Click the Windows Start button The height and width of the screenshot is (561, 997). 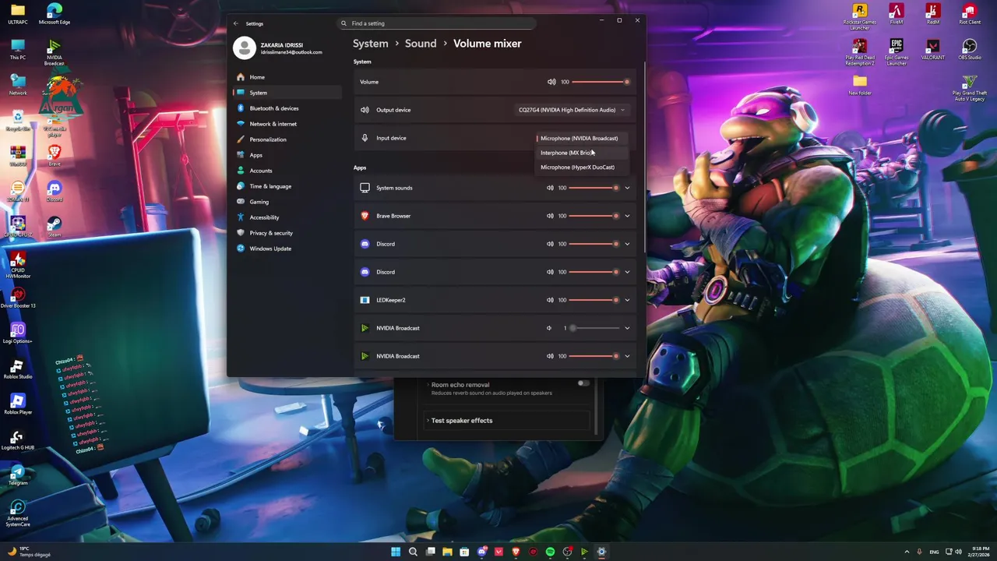(396, 552)
